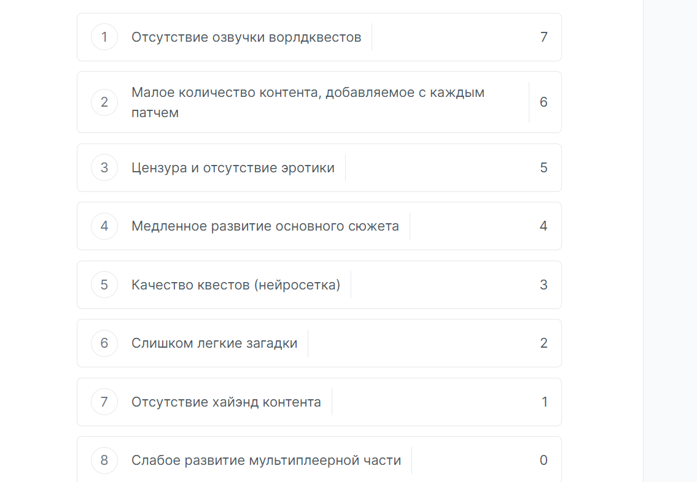Select 'Отсутствие хайэнд контента' option

pyautogui.click(x=226, y=402)
